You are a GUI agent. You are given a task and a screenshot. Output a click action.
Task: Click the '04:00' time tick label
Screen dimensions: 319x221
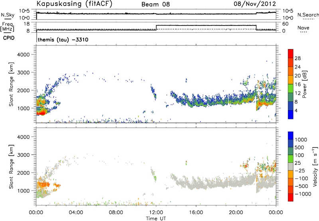coord(76,213)
